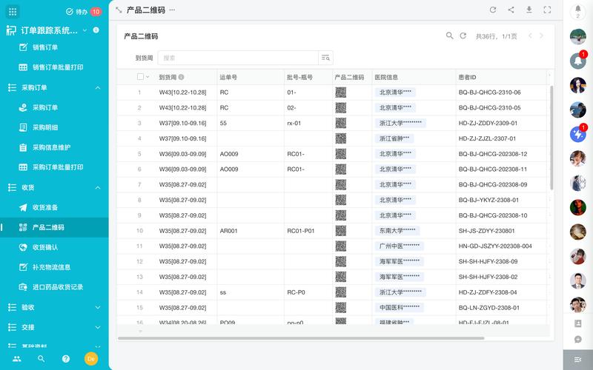
Task: Open the QR code for patient HD-ZJ-ZDDY-2309-01
Action: [341, 123]
